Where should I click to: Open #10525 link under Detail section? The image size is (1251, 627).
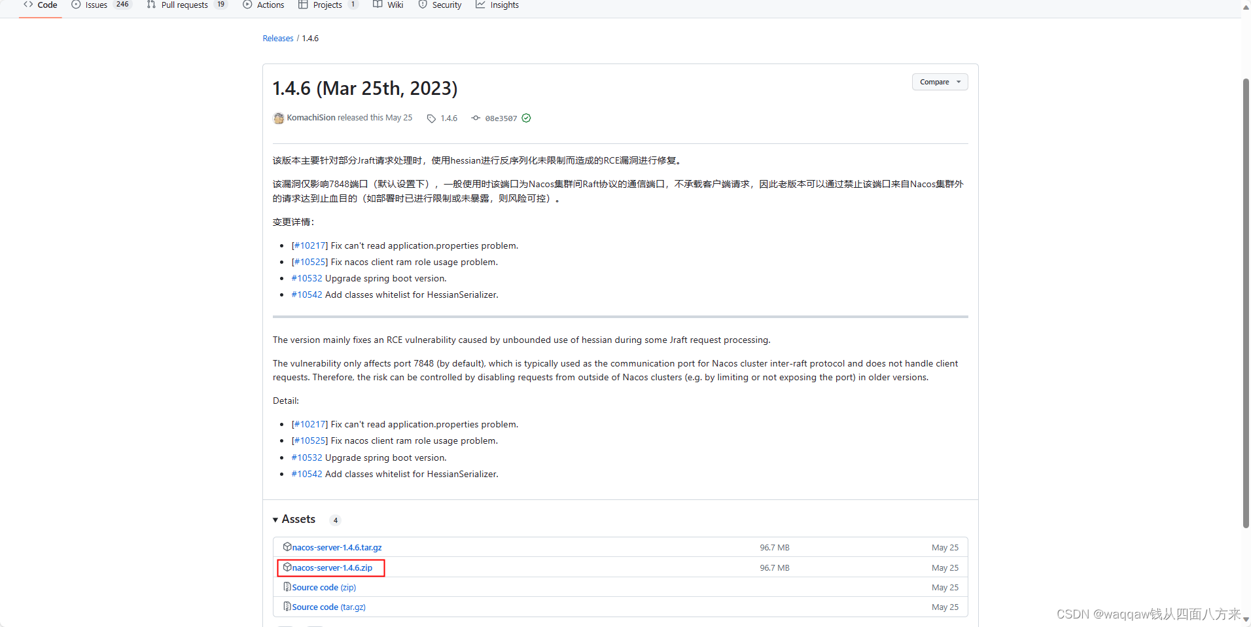pos(309,441)
